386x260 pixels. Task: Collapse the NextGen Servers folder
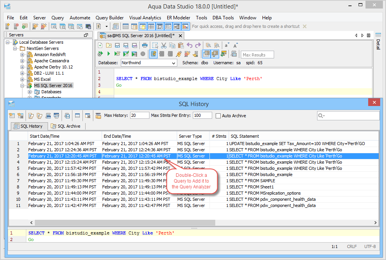15,48
